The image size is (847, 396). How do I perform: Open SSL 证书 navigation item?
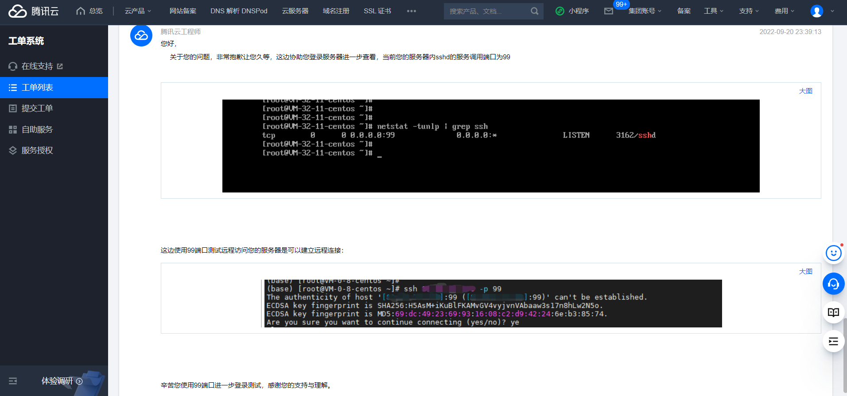pos(377,11)
